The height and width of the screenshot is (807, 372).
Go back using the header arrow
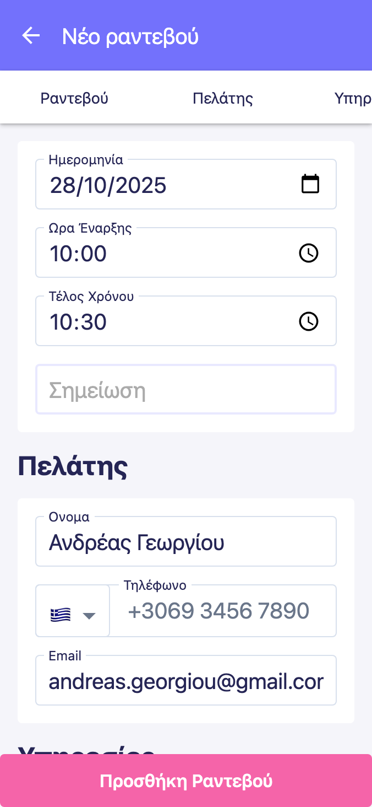point(31,36)
